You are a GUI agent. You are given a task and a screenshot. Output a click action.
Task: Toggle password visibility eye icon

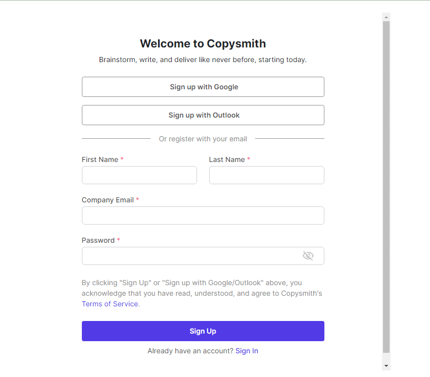[308, 256]
